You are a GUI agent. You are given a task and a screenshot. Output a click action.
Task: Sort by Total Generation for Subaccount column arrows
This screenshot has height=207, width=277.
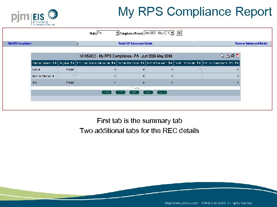click(113, 63)
